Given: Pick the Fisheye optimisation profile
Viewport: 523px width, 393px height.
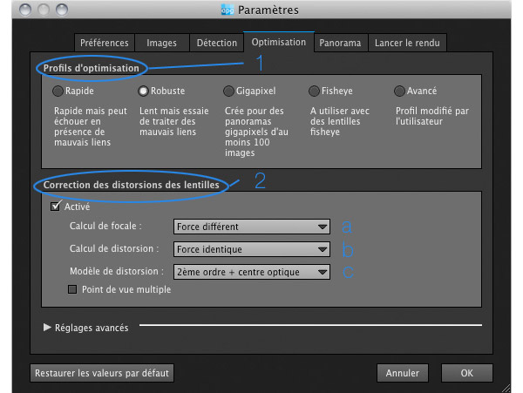Looking at the screenshot, I should point(314,91).
